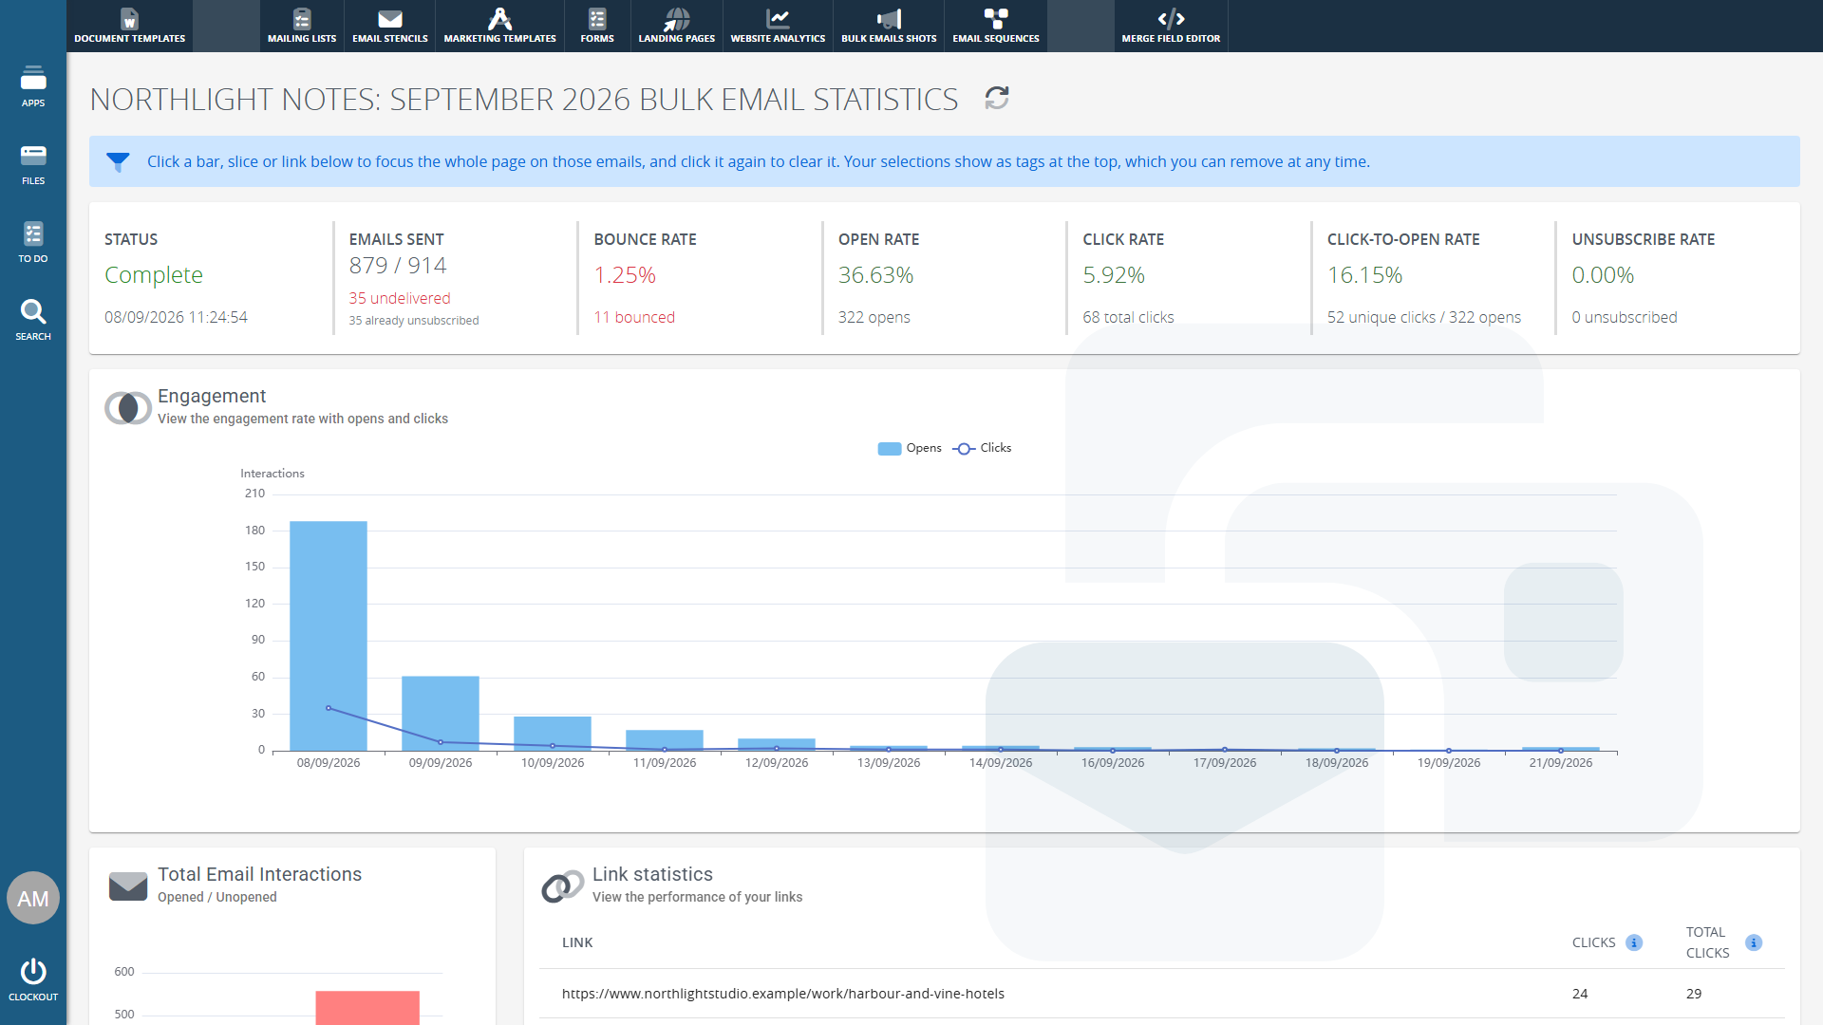Click the Total Email Interactions envelope icon

[x=128, y=886]
